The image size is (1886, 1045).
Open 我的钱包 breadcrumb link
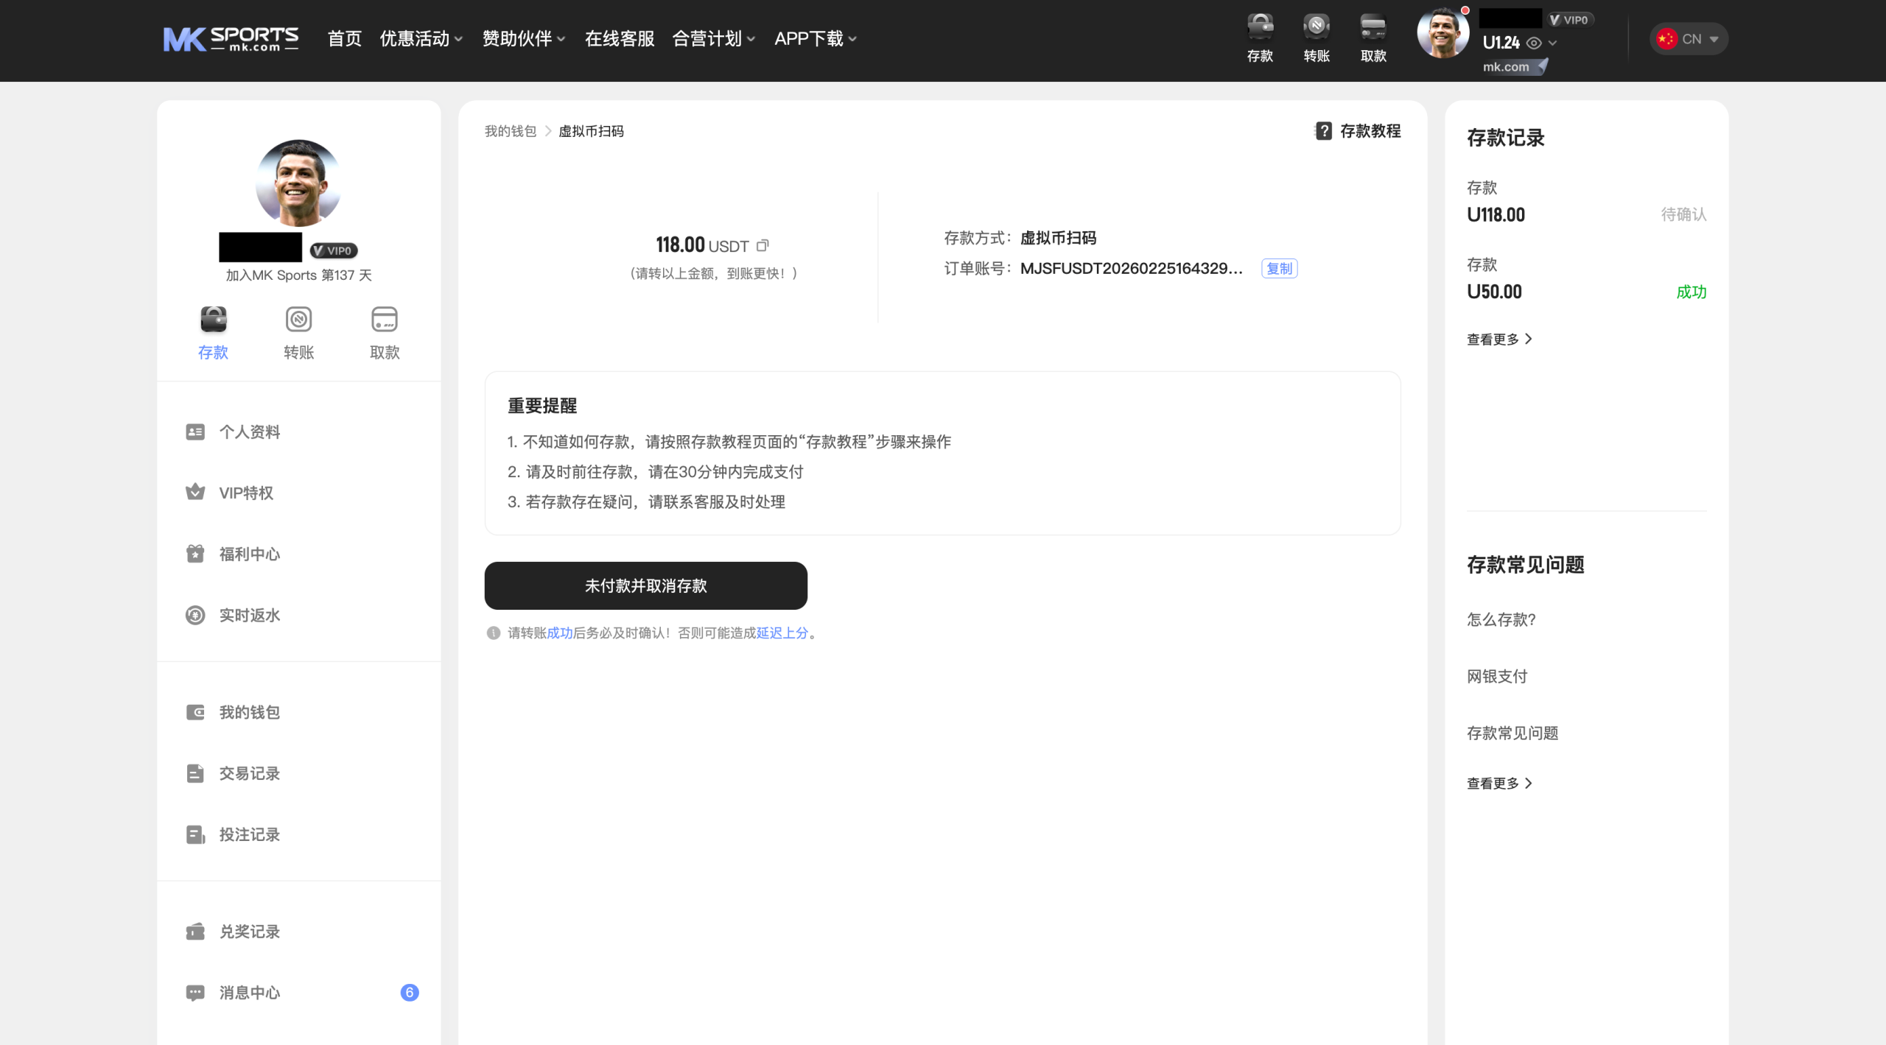[x=510, y=131]
